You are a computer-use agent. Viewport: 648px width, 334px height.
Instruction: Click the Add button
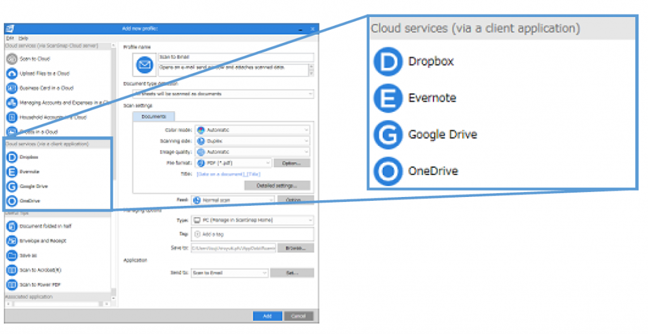point(268,316)
